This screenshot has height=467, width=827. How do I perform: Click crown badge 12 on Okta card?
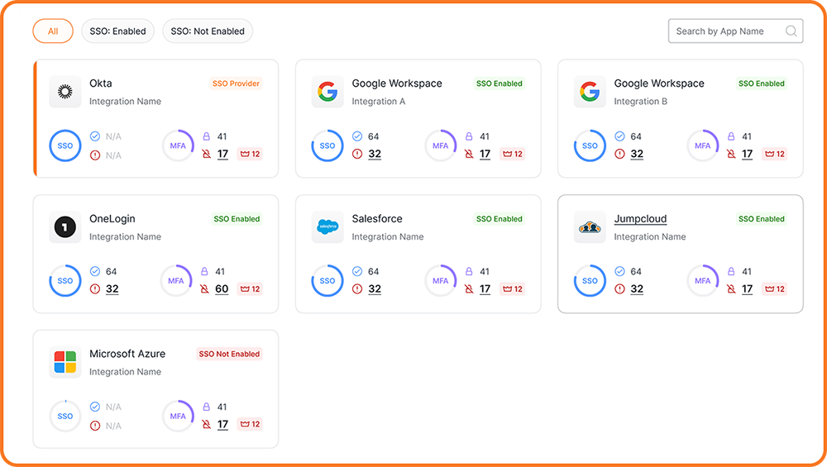pos(250,154)
